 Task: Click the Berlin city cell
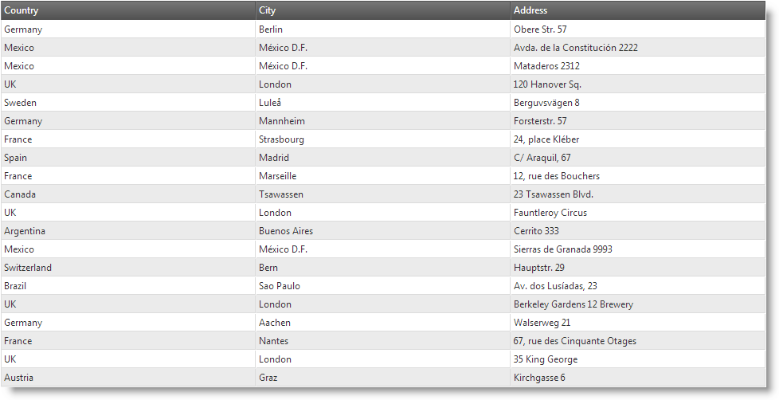272,29
